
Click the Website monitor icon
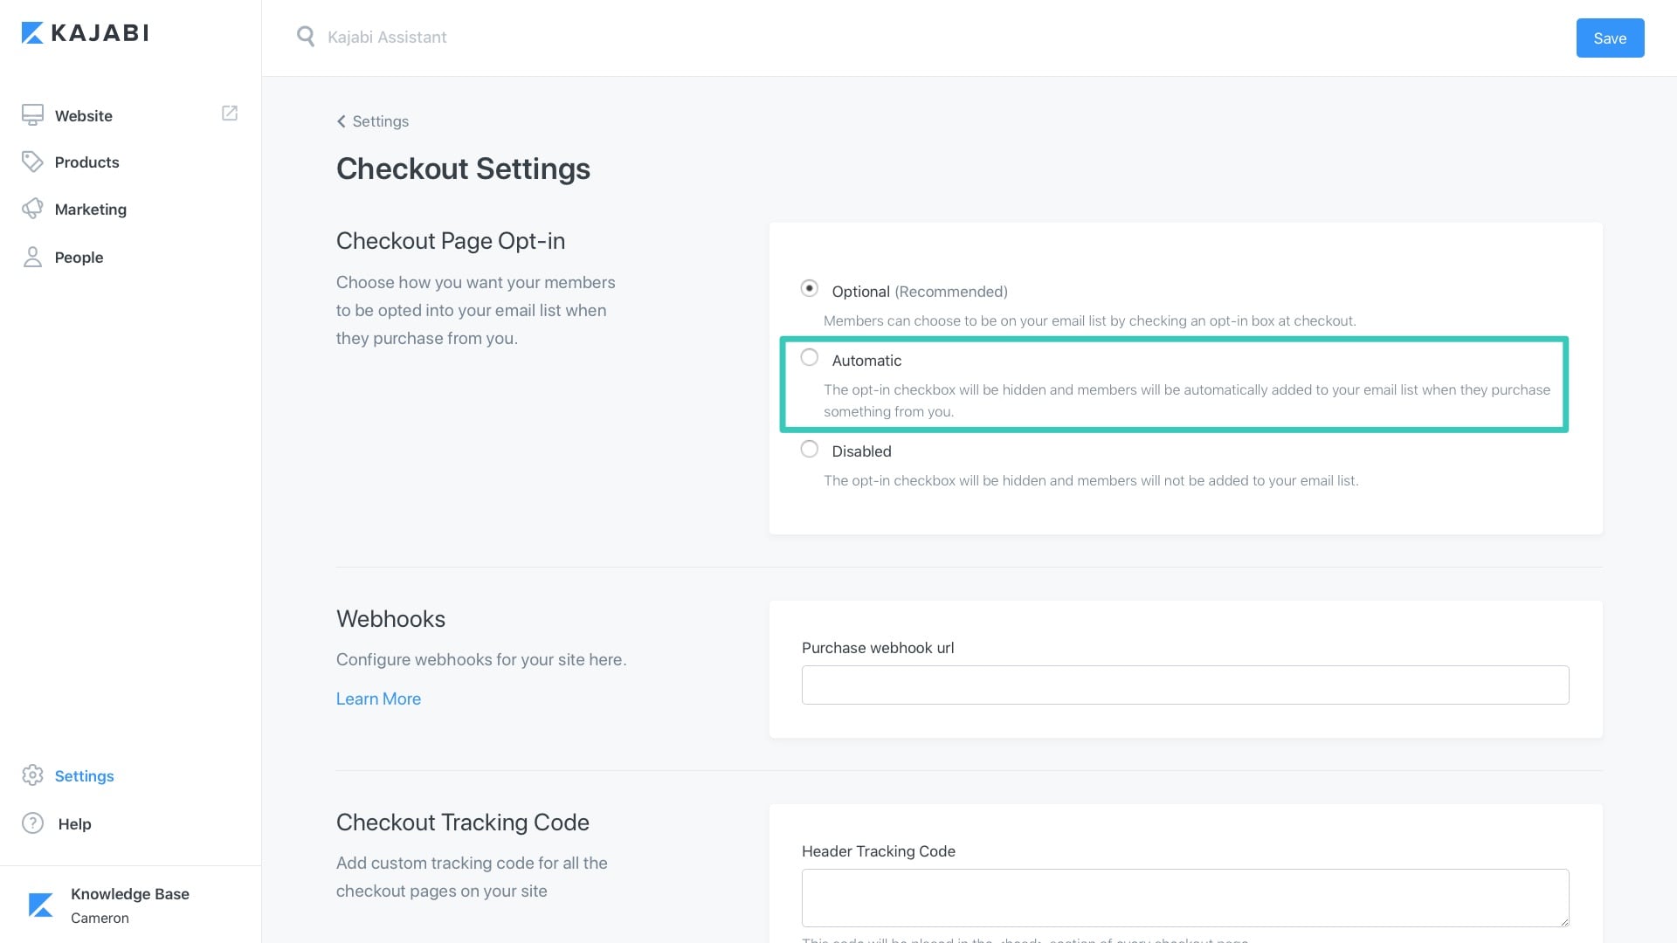tap(32, 115)
